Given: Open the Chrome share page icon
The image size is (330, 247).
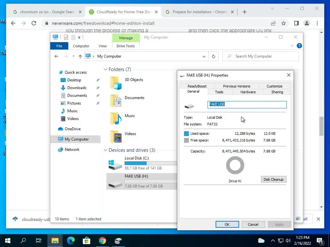Looking at the screenshot, I should [x=273, y=23].
